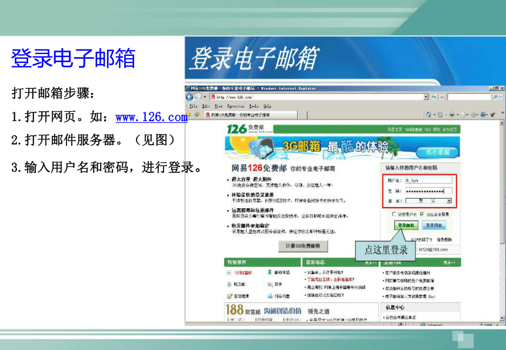This screenshot has height=350, width=506.
Task: Click the 网易网盘 disk icon
Action: tap(270, 296)
